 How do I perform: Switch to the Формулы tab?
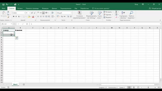(45, 8)
